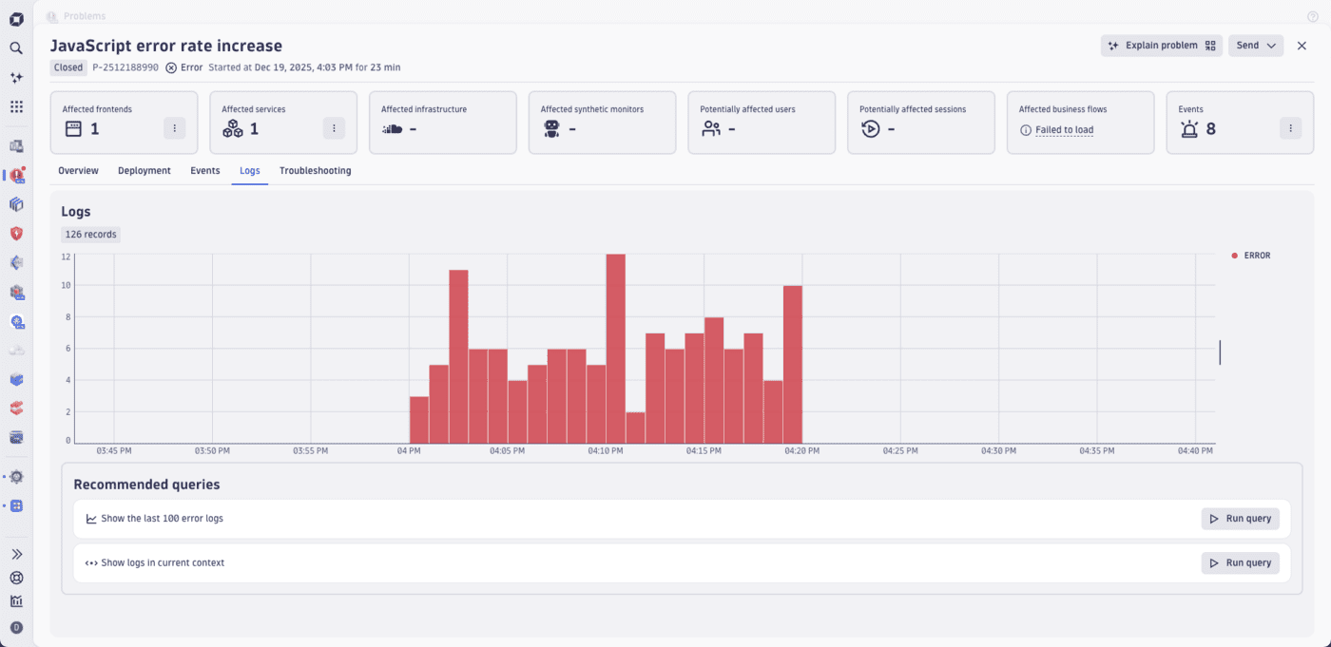Click the user avatar at the sidebar bottom

[15, 628]
